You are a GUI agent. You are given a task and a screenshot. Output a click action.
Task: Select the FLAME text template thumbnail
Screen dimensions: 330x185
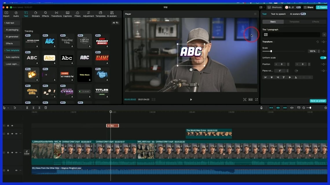point(102,58)
